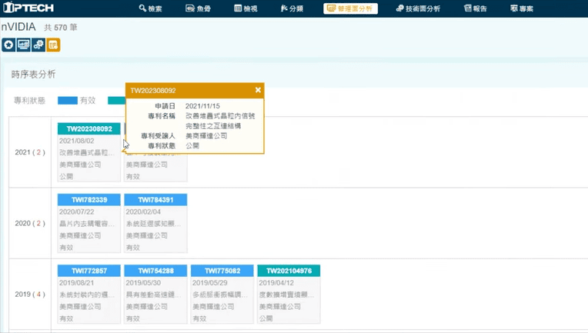The width and height of the screenshot is (588, 333).
Task: Open patent card TWI782339
Action: [89, 200]
